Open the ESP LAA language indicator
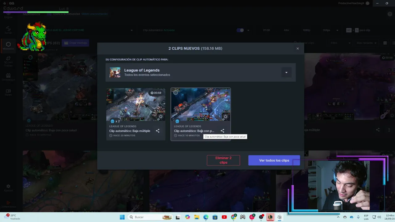Viewport: 395px width, 222px height. (x=366, y=217)
